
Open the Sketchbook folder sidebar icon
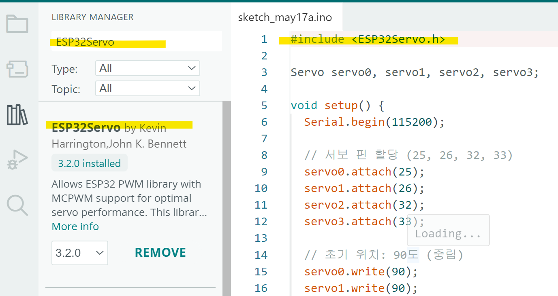17,24
